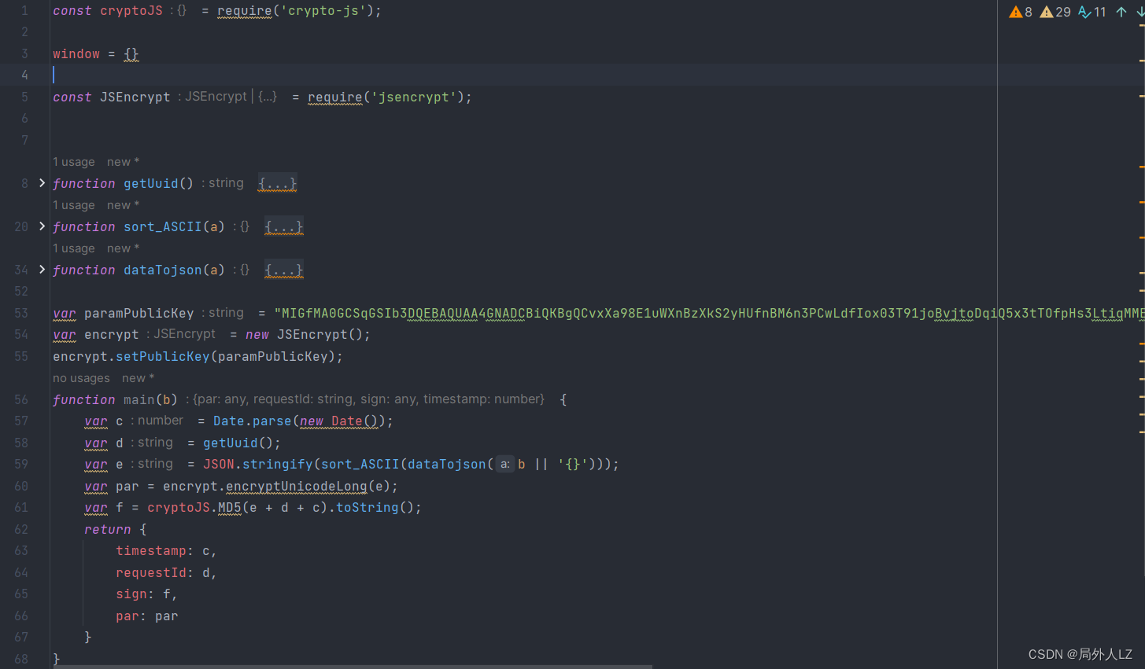Click the cryptoJS constant name on line 1

(x=131, y=11)
